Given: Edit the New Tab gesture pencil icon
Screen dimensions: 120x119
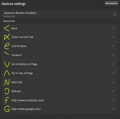Looking at the screenshot, I should [x=113, y=82].
